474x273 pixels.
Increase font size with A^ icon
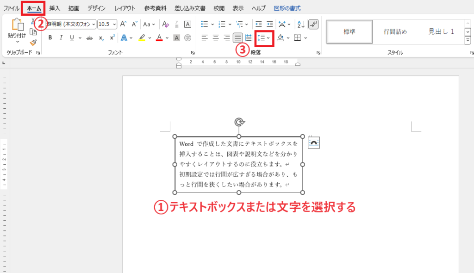tap(123, 24)
